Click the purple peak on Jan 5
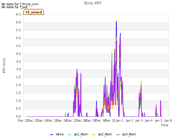The image size is (186, 140). pyautogui.click(x=161, y=101)
